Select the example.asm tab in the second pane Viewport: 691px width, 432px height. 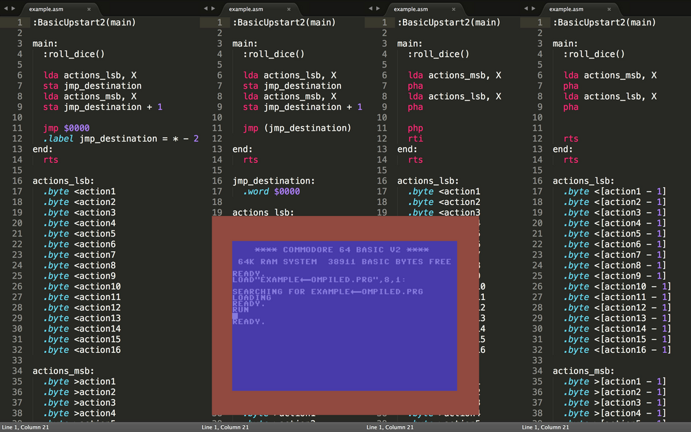(259, 9)
